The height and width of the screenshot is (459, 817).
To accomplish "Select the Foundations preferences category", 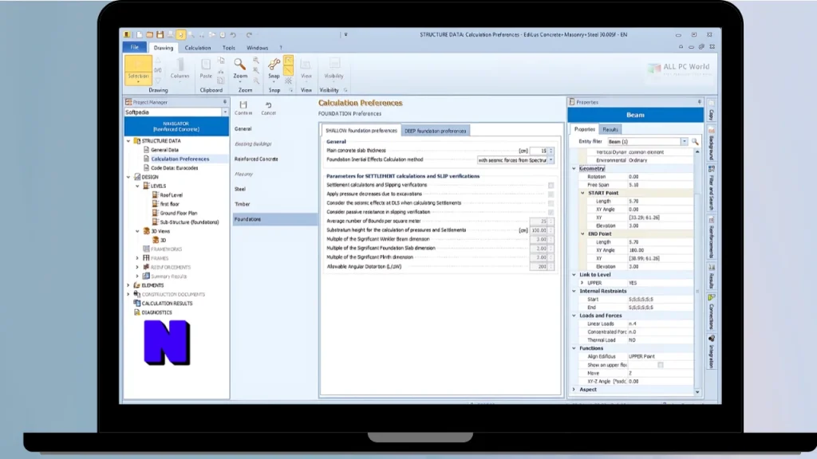I will point(274,219).
